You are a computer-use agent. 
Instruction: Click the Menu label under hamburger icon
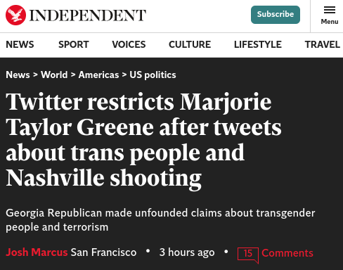coord(330,22)
